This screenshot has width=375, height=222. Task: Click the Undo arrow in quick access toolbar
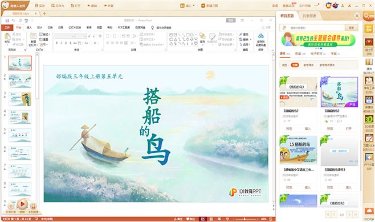pos(14,20)
